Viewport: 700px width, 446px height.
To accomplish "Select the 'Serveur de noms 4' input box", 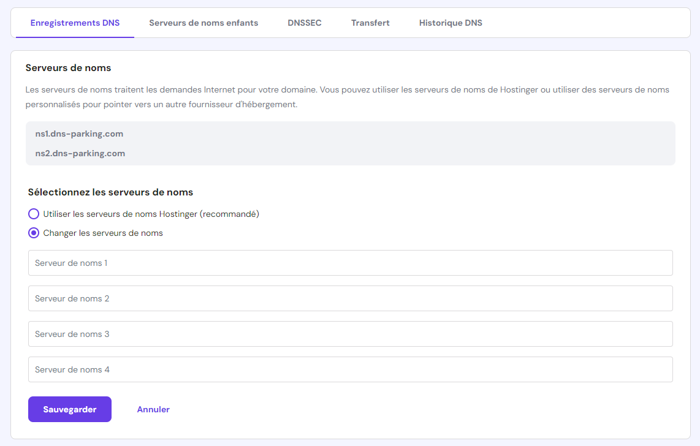I will tap(350, 369).
